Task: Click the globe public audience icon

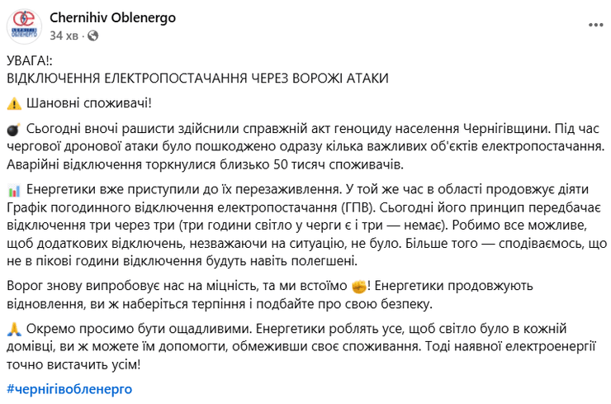Action: click(x=92, y=36)
